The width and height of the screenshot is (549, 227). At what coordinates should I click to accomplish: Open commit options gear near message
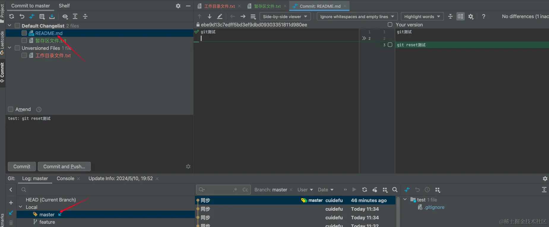(x=188, y=166)
